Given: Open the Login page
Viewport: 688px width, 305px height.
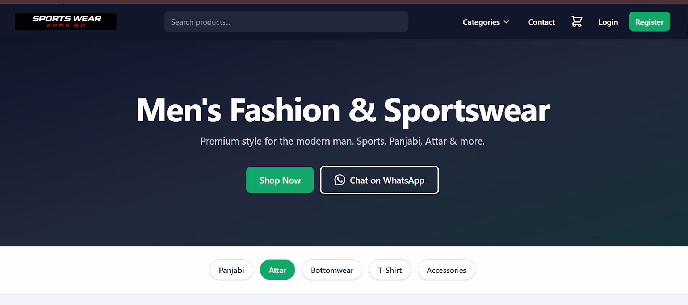Looking at the screenshot, I should click(608, 22).
